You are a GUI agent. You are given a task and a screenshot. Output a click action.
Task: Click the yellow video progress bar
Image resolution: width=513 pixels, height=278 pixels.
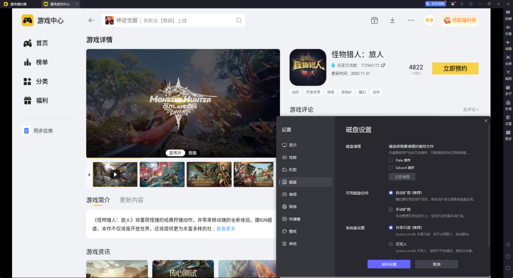click(113, 158)
